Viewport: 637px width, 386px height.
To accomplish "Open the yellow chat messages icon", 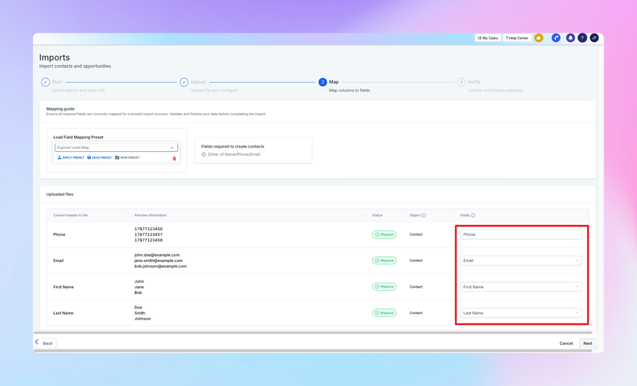I will (539, 38).
